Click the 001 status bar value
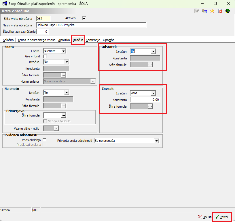Viewport: 235px width, 223px height. click(36, 210)
